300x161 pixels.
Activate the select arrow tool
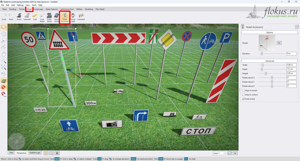[x=4, y=28]
